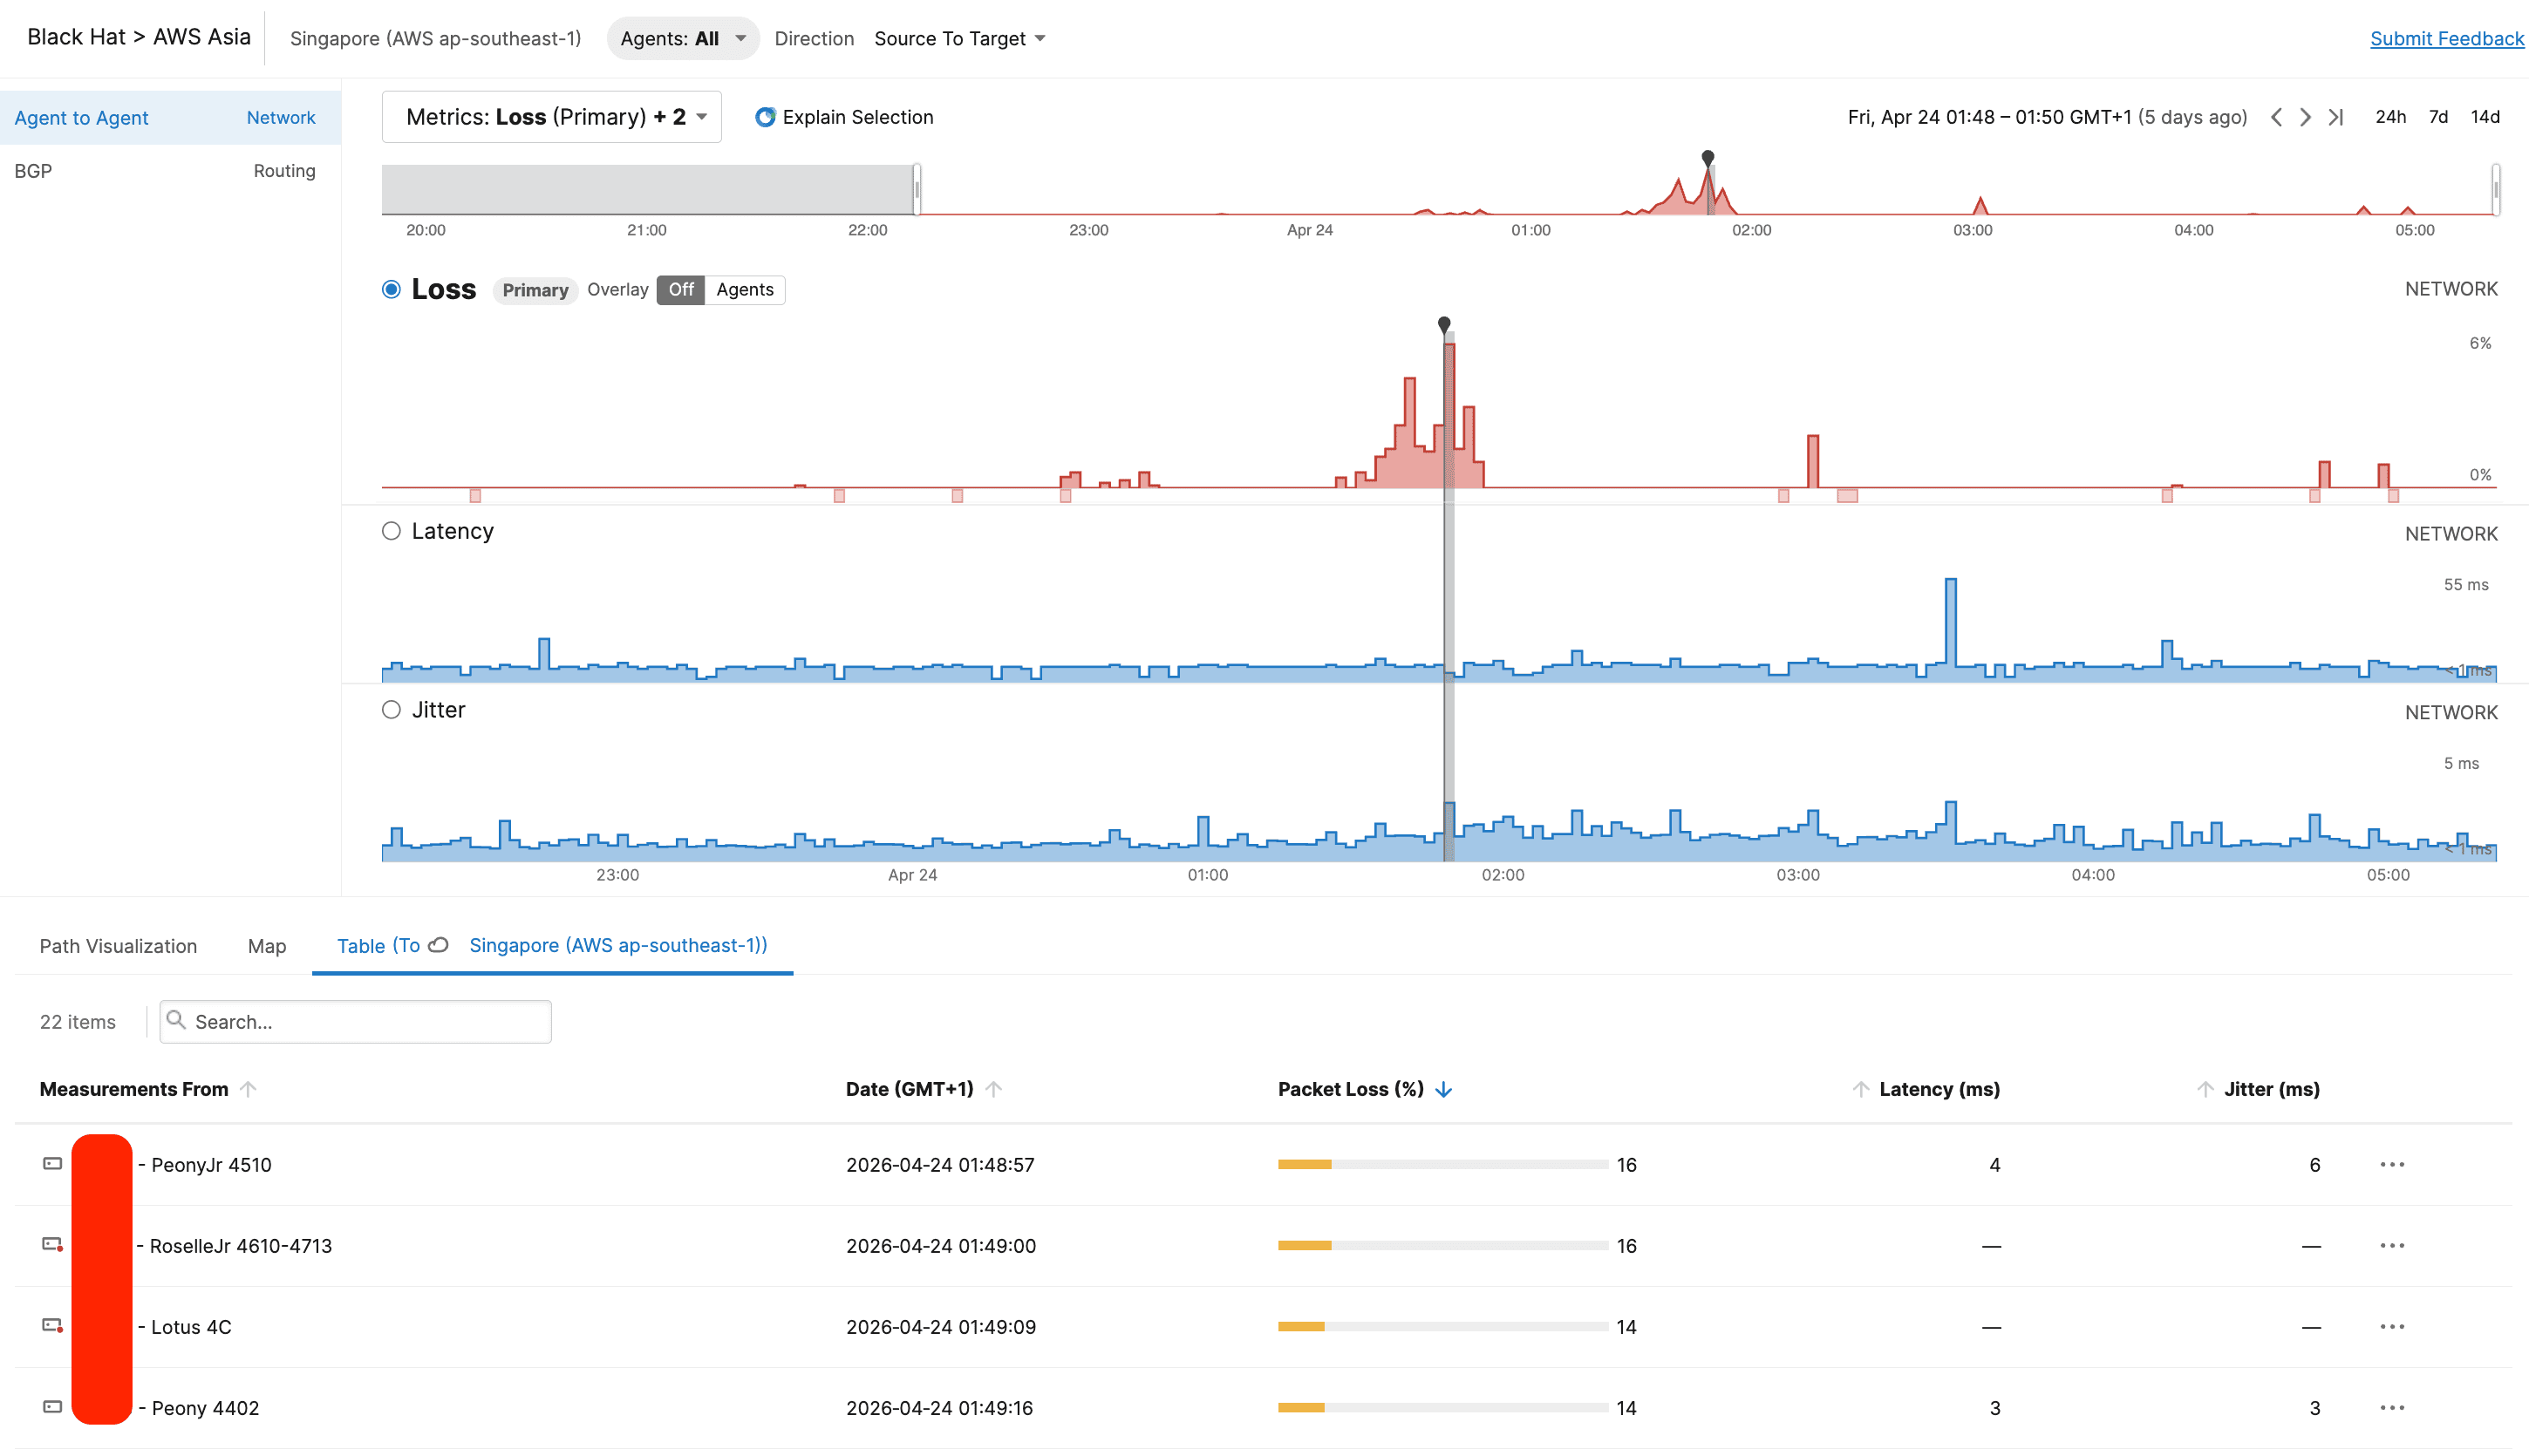Click the 03:00 loss spike on Loss chart
The height and width of the screenshot is (1456, 2529).
coord(1813,461)
